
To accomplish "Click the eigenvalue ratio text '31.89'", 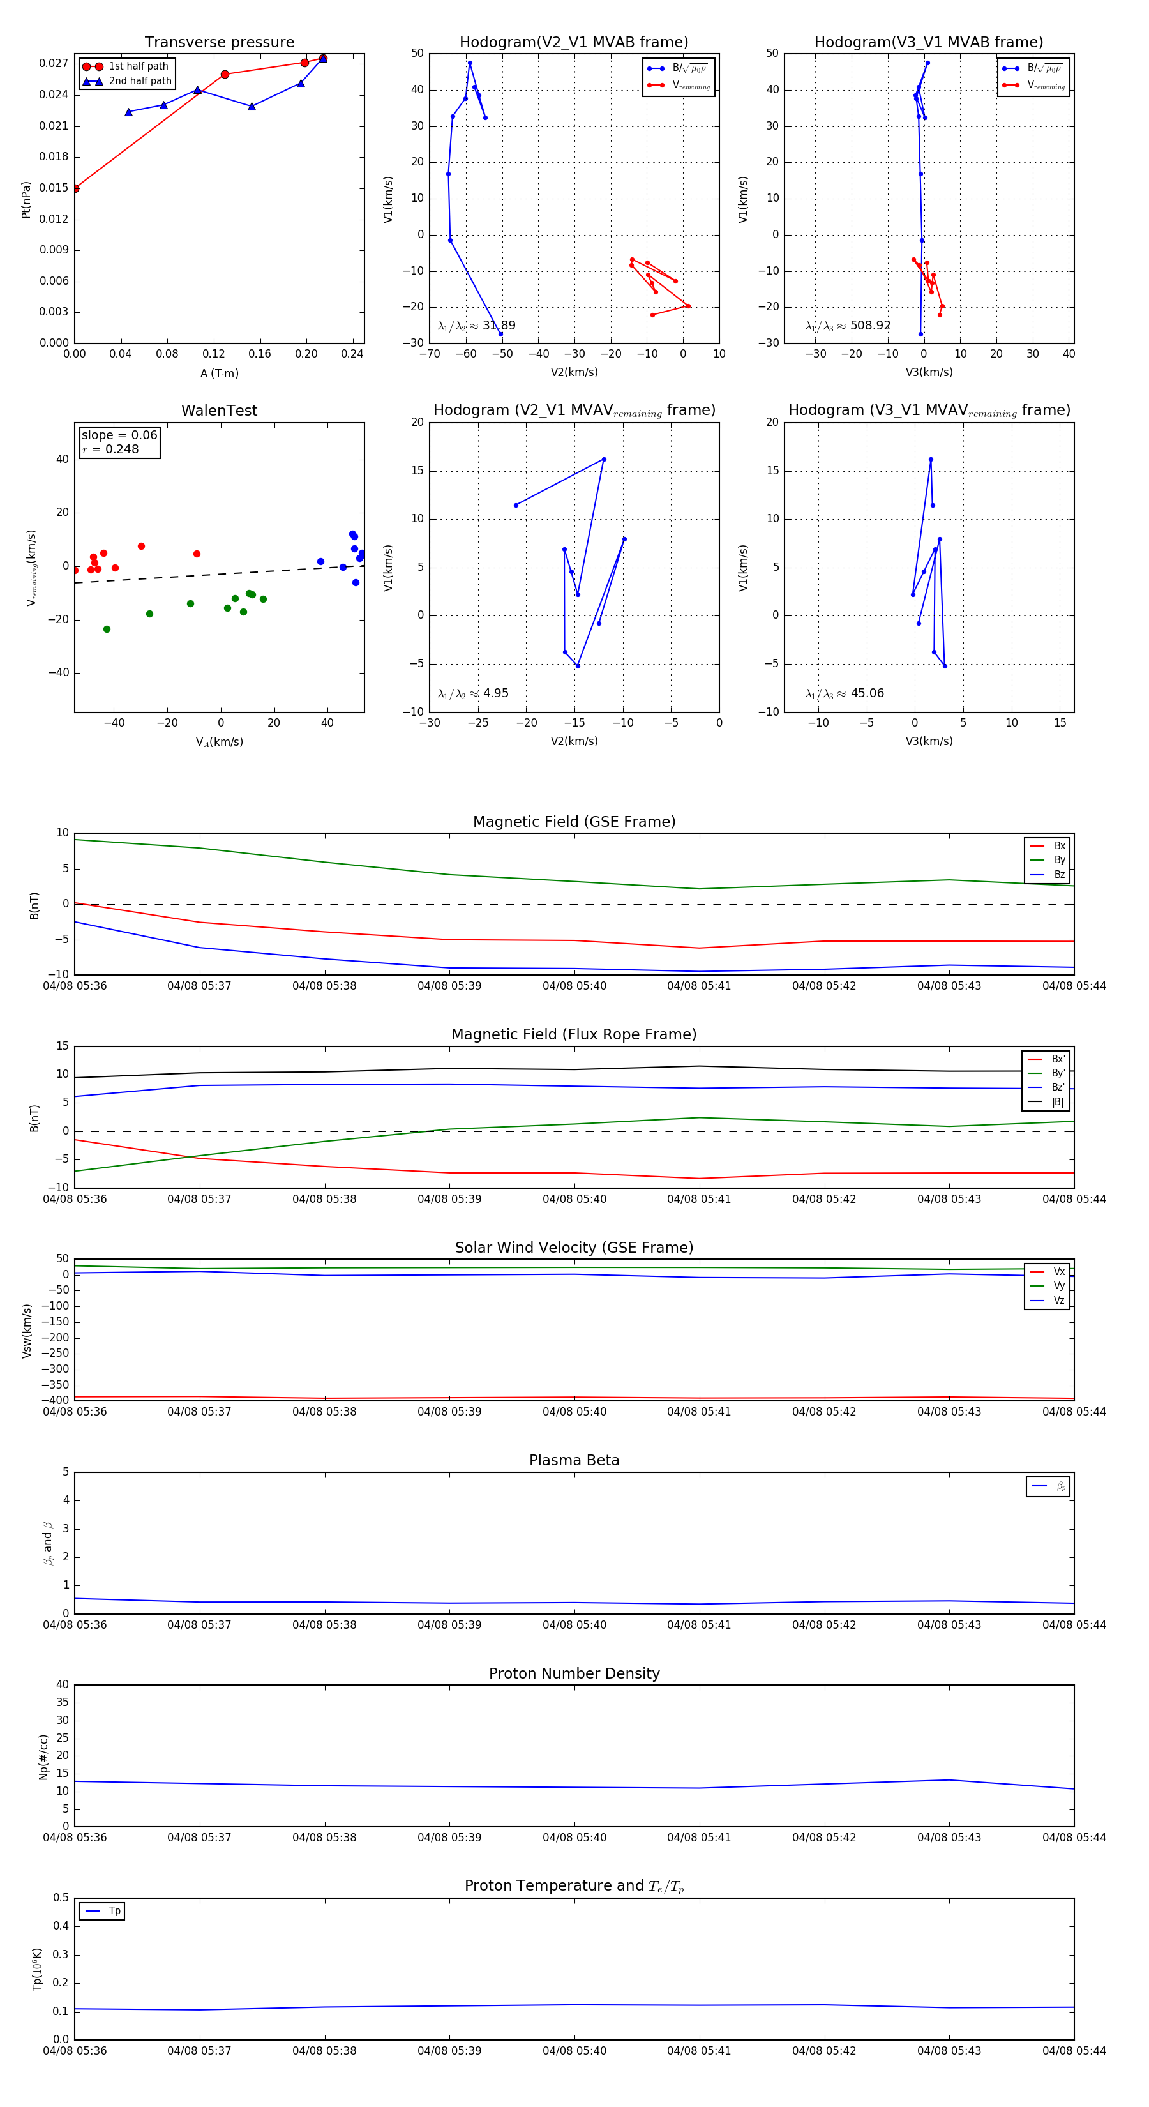I will click(x=499, y=326).
